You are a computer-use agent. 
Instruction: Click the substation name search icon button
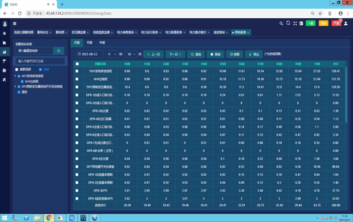(x=59, y=51)
